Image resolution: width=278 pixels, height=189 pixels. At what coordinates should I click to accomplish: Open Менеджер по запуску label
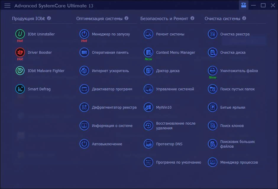tap(111, 34)
